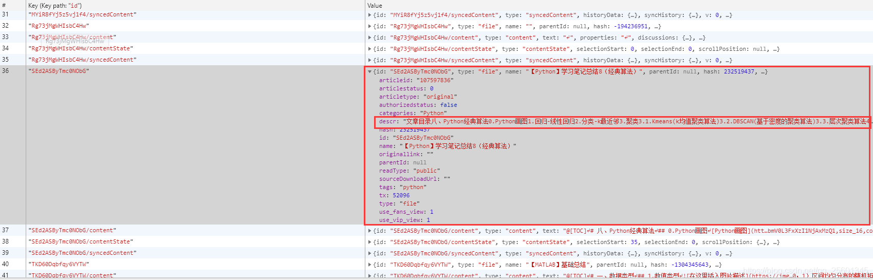Expand the MYiR8fYj5z5vj1f4/syncedContent value object
Viewport: 873px width, 280px height.
(x=370, y=15)
